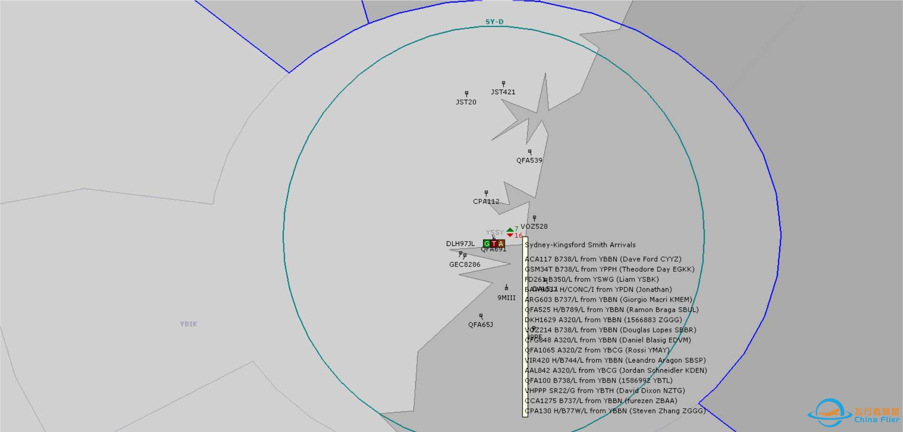903x432 pixels.
Task: Click the red T tower controller badge
Action: (494, 244)
